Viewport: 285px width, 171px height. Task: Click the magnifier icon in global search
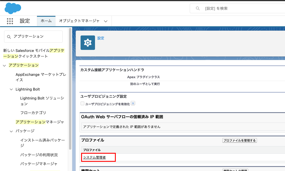(198, 8)
